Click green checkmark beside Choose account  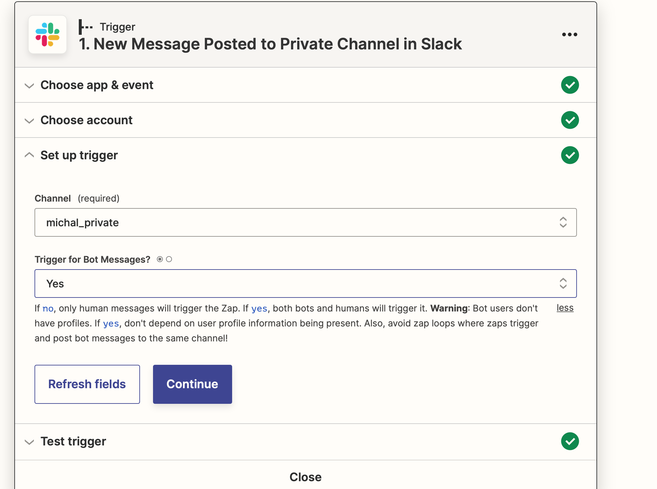[570, 120]
